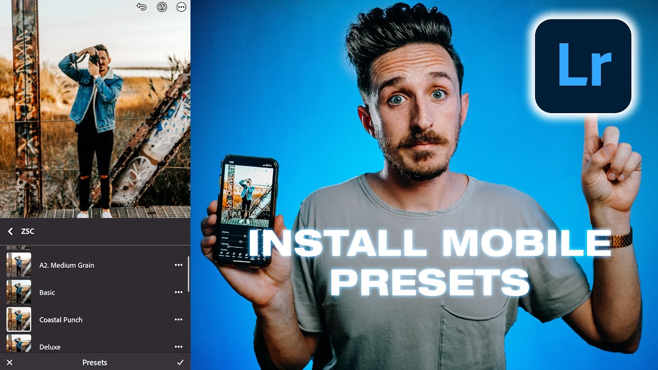Open options for A2. Medium Grain preset
This screenshot has height=370, width=658.
click(178, 265)
